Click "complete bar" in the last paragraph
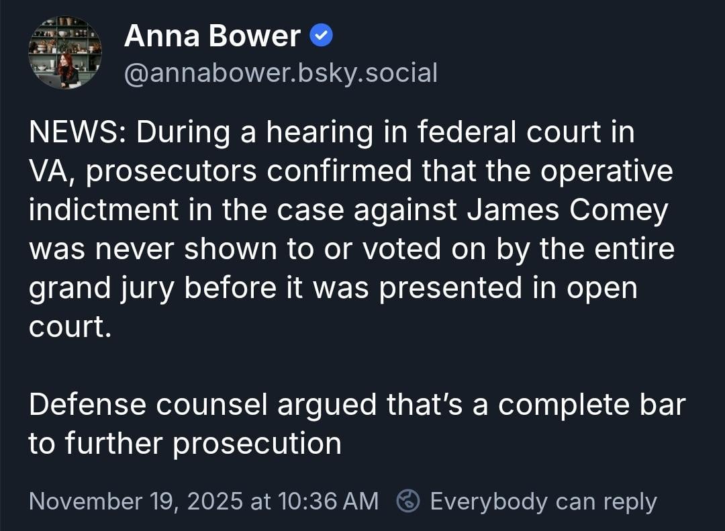The width and height of the screenshot is (725, 531). 591,405
